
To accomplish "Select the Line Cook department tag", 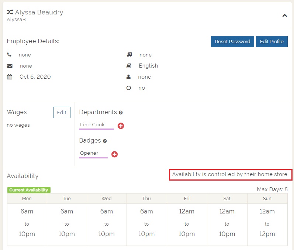I will [x=93, y=125].
